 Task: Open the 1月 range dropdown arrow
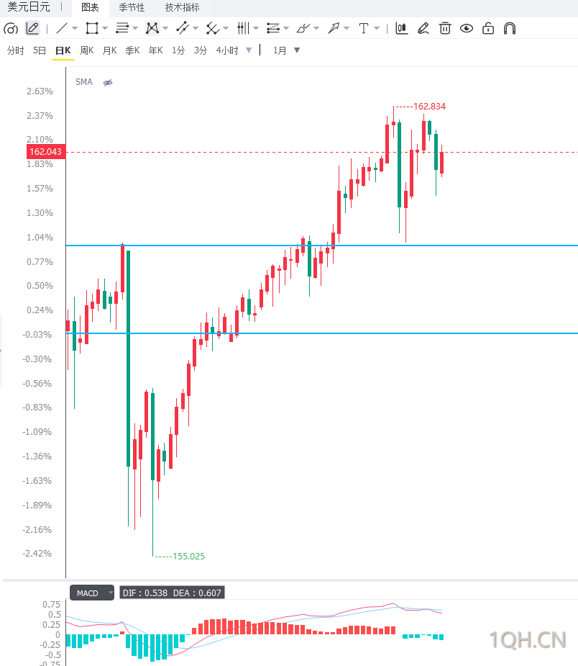[x=297, y=50]
